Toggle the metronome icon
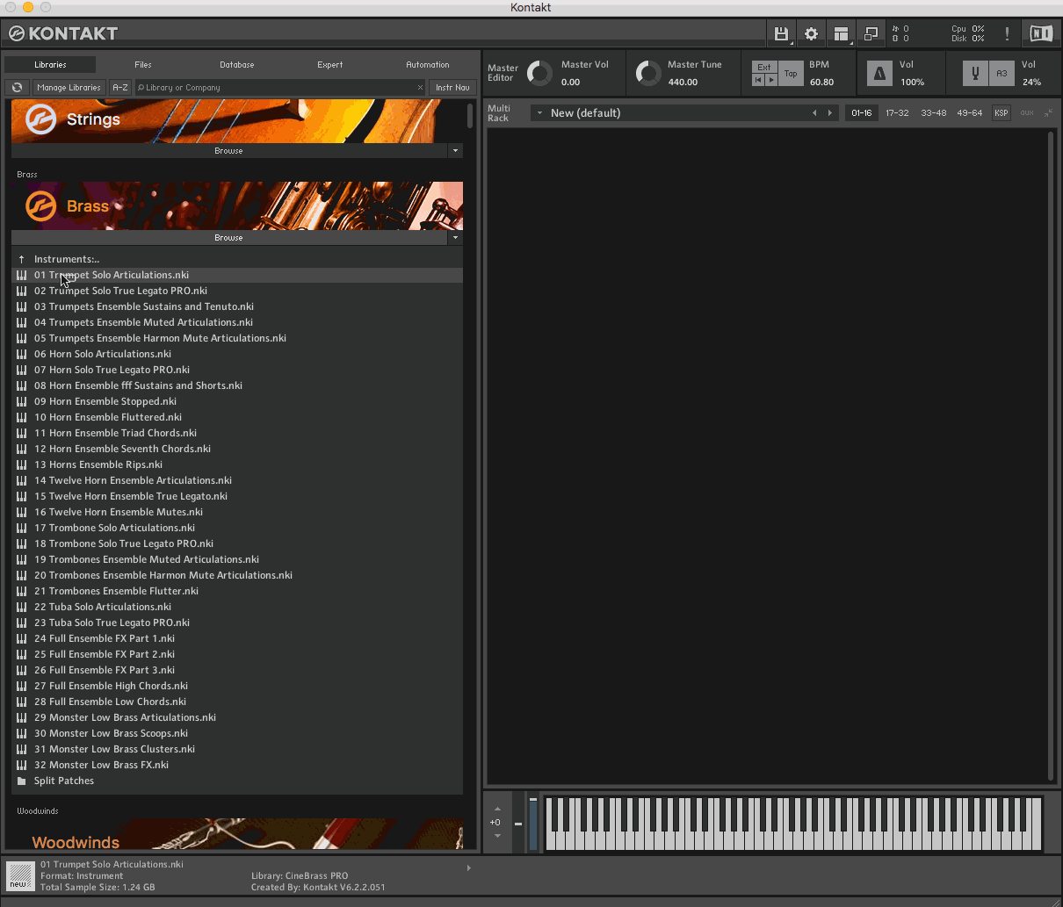Screen dimensions: 1063x907 (x=879, y=74)
